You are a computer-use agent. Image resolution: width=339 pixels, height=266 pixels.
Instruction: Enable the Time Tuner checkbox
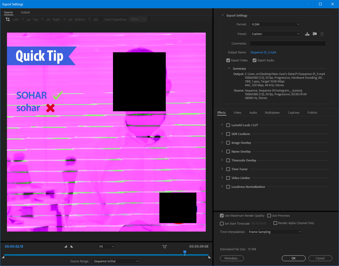coord(228,169)
